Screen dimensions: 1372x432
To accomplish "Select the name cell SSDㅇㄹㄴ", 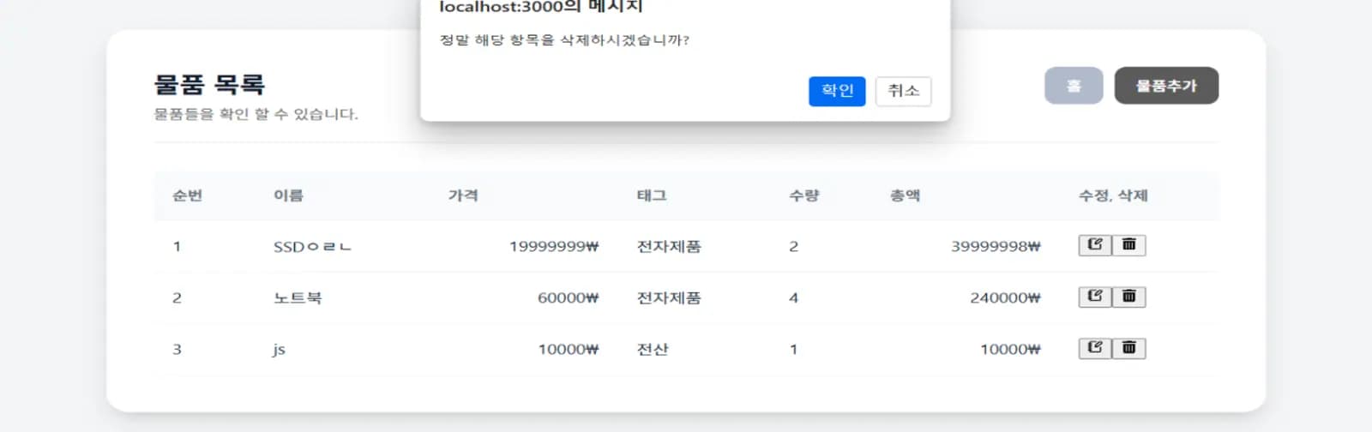I will pyautogui.click(x=312, y=247).
